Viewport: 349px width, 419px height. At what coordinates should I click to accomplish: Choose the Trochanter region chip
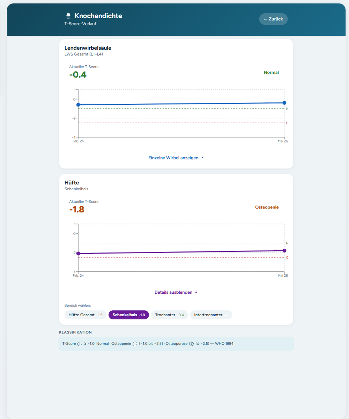pos(170,315)
